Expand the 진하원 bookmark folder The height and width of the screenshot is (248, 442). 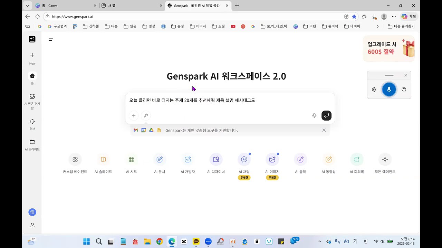91,26
